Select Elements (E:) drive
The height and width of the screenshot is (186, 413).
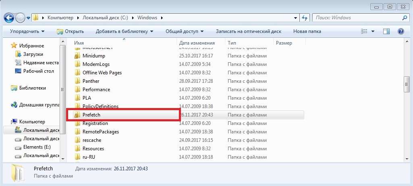point(37,147)
